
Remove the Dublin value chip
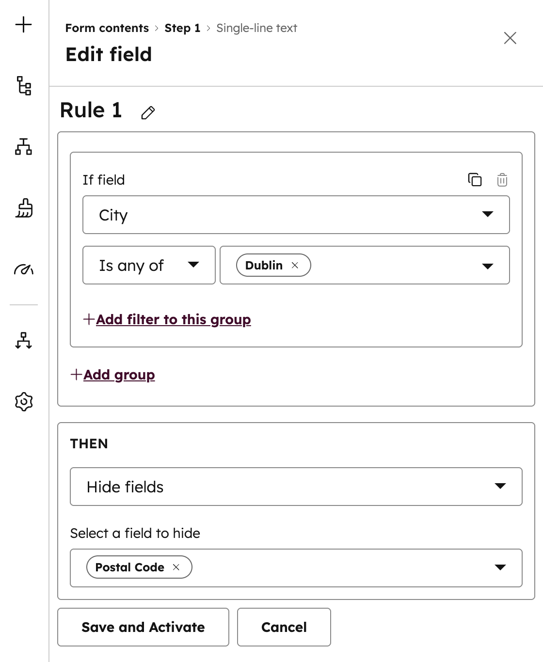[295, 265]
